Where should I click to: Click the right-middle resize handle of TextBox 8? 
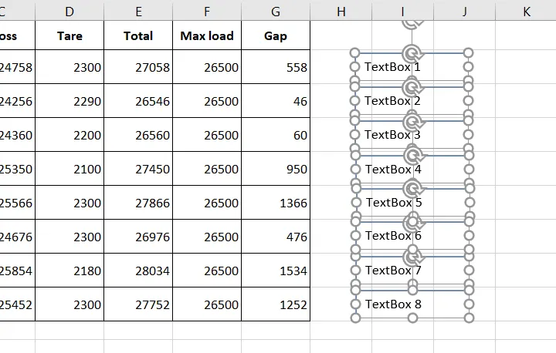(x=468, y=304)
